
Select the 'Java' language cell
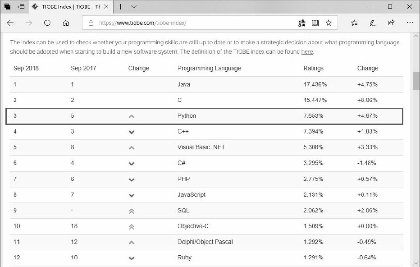pyautogui.click(x=184, y=84)
